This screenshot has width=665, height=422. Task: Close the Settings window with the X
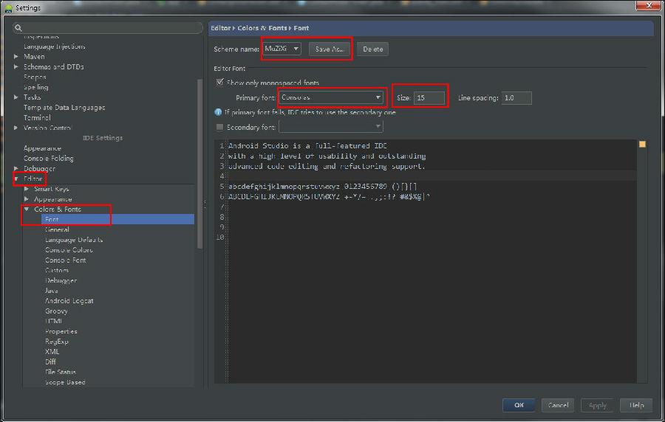pyautogui.click(x=647, y=7)
